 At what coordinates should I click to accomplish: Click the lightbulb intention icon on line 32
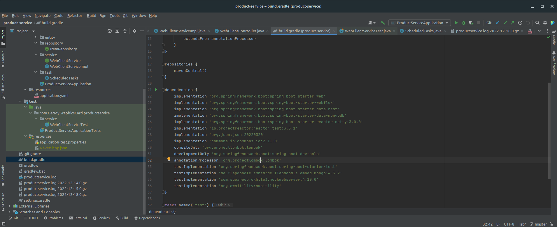click(x=169, y=159)
